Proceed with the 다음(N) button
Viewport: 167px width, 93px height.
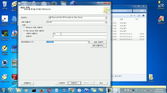[x=75, y=83]
